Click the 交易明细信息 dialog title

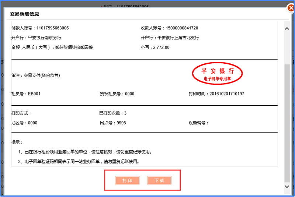pos(25,14)
